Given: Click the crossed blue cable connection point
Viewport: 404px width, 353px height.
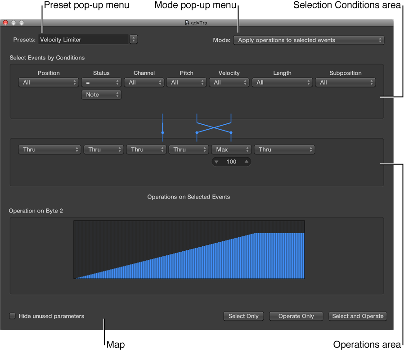Looking at the screenshot, I should click(x=214, y=127).
